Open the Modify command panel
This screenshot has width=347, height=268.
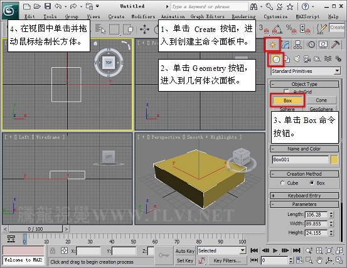(x=286, y=45)
